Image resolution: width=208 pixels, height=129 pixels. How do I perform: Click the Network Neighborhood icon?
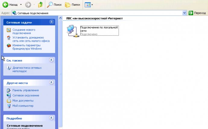[9, 96]
